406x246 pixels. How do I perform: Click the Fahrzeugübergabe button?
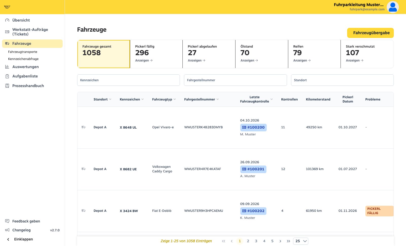coord(370,33)
